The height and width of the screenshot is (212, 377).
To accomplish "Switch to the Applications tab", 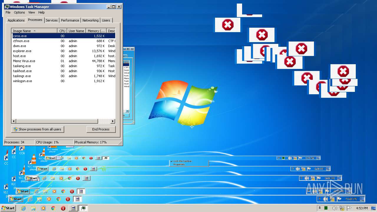I will point(16,20).
